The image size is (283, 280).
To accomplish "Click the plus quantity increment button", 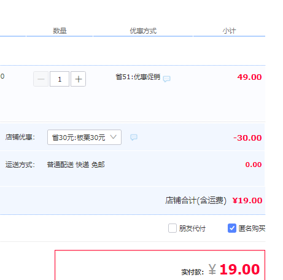I will coord(78,79).
